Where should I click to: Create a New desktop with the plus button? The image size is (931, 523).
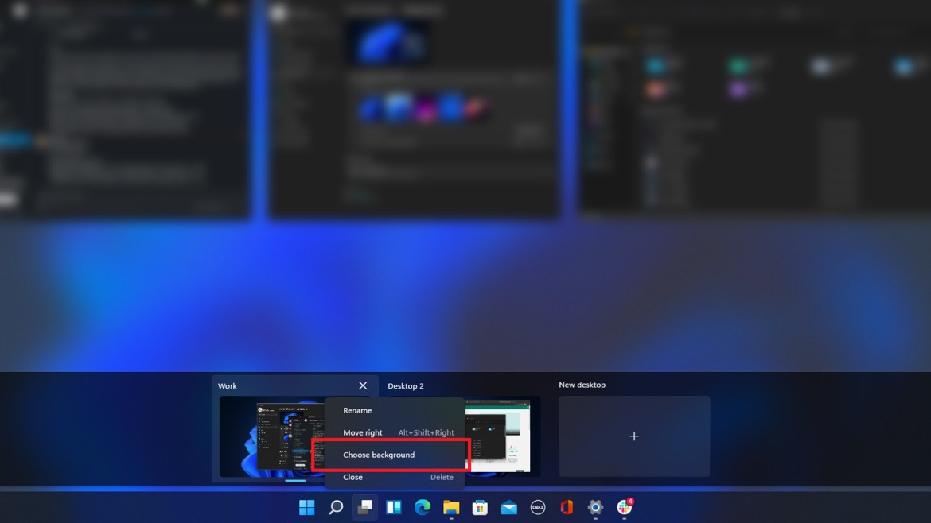tap(634, 436)
